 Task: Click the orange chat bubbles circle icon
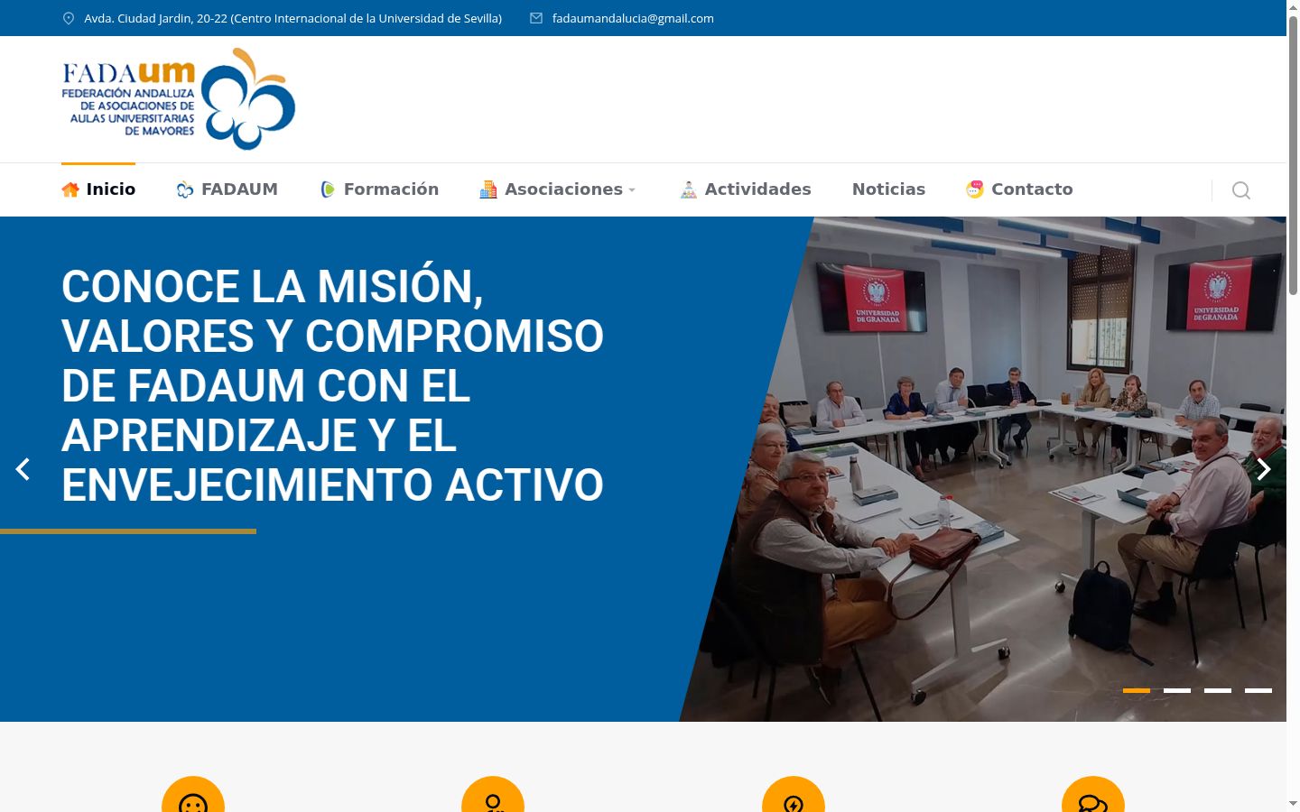(x=1093, y=795)
